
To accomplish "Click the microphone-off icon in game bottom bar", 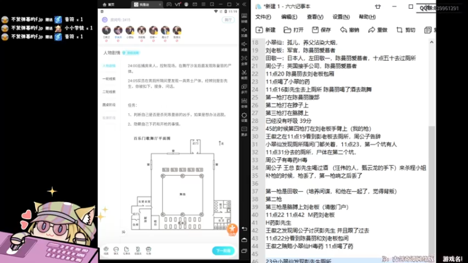I will coord(137,251).
